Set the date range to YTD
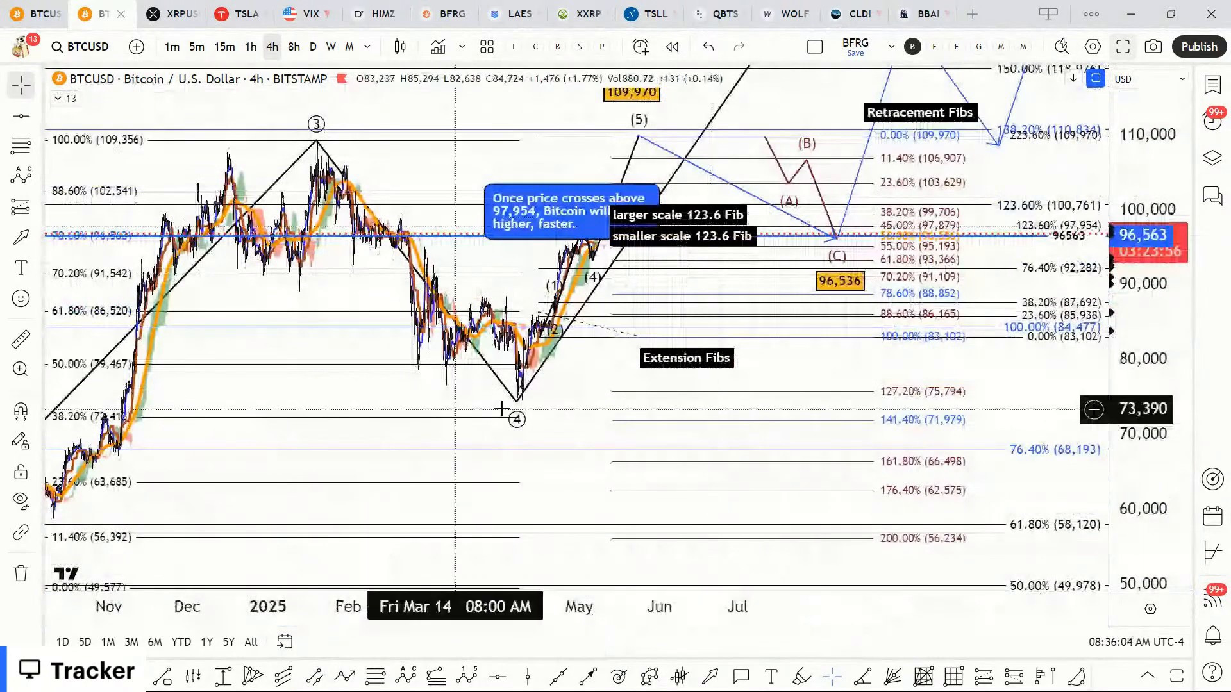Screen dimensions: 1231x692 click(181, 641)
